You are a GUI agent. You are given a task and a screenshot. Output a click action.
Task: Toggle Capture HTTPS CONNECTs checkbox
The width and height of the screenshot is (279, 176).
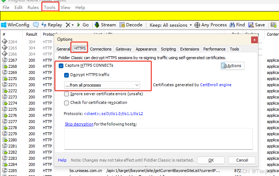tap(61, 66)
